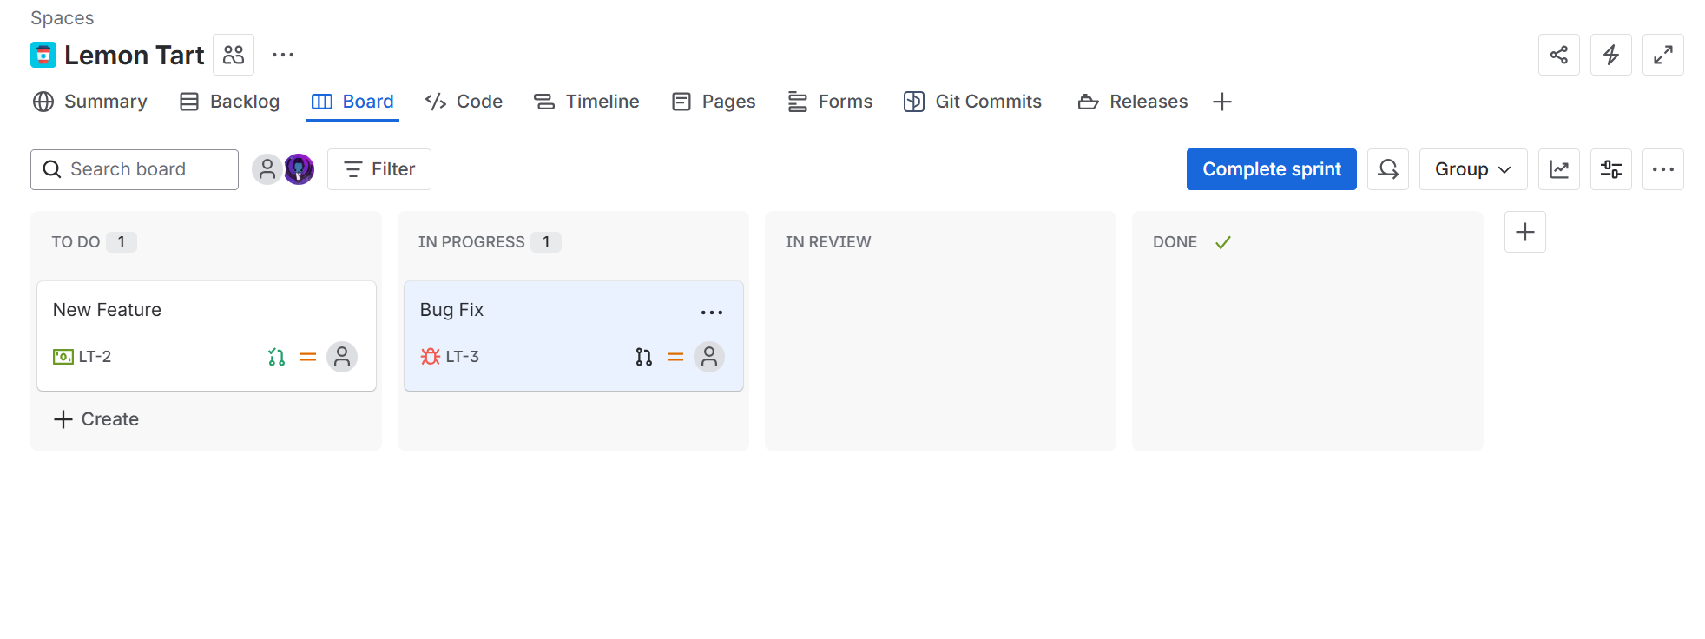The image size is (1705, 639).
Task: Enter full screen via expand icon
Action: click(1662, 54)
